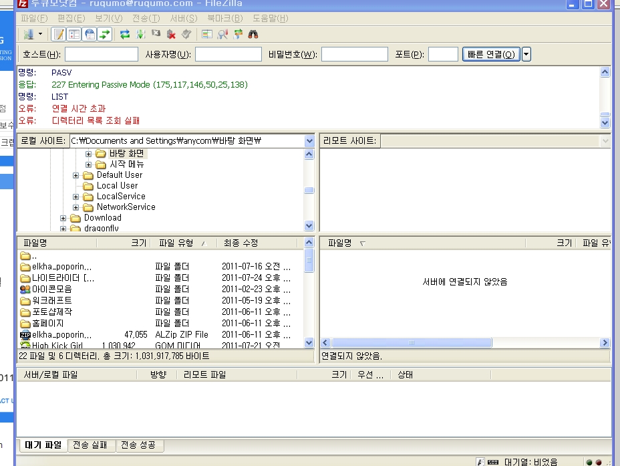
Task: Click the refresh file lists icon
Action: pos(125,34)
